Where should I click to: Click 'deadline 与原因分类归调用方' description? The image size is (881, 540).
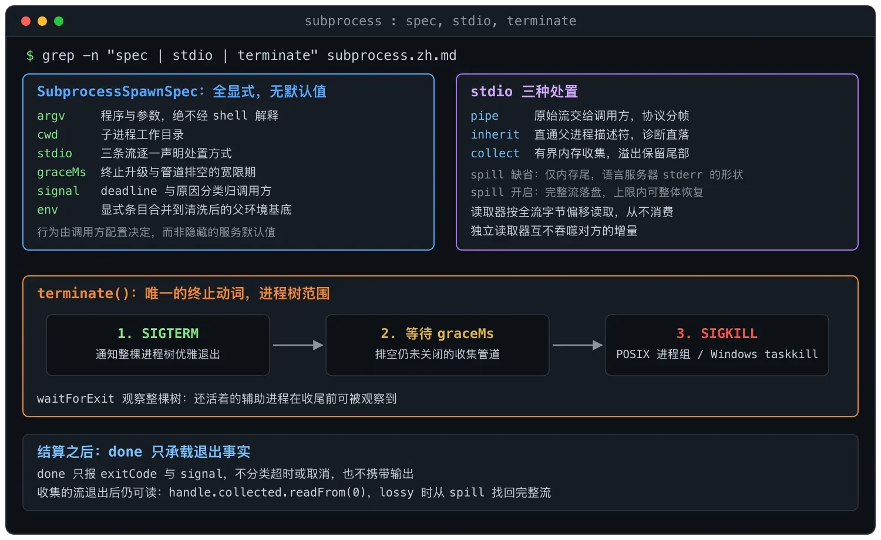(x=186, y=191)
